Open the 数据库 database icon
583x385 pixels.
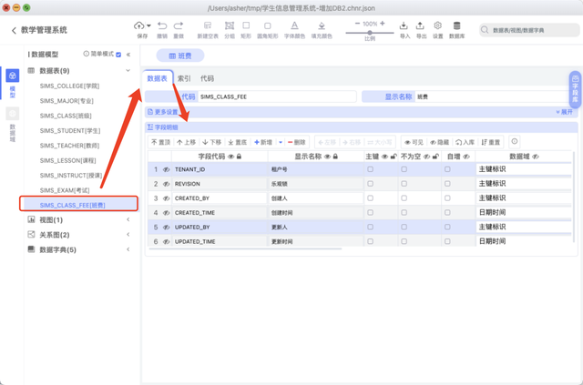(457, 25)
